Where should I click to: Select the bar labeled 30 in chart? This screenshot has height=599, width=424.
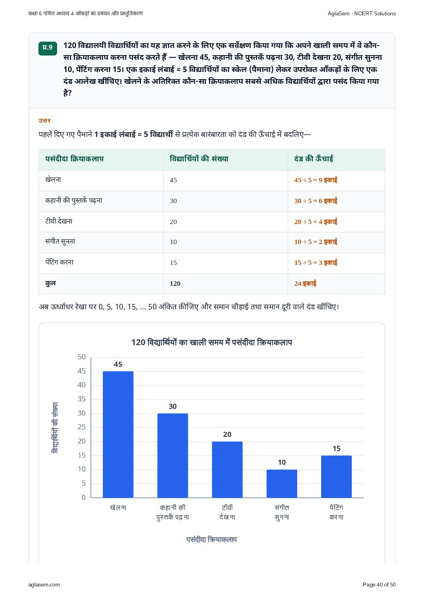tap(173, 455)
